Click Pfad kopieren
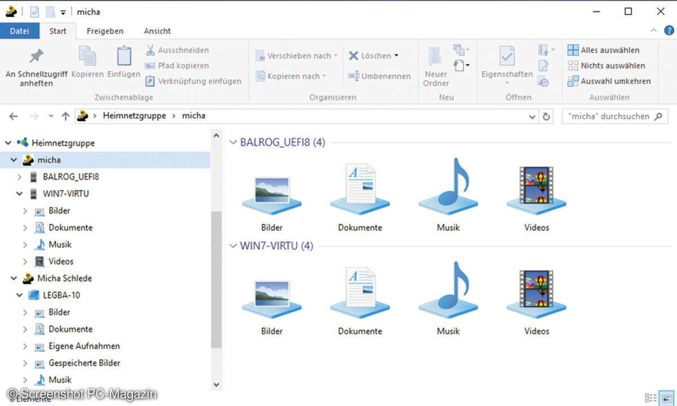677x406 pixels. tap(177, 65)
